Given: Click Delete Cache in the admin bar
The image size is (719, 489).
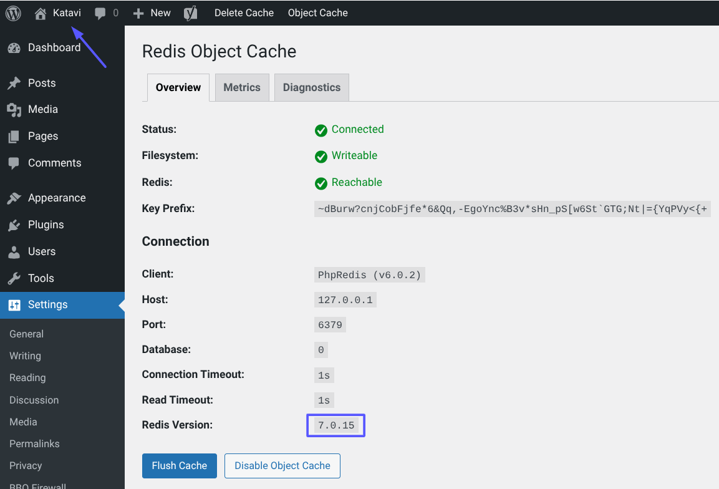Looking at the screenshot, I should point(244,12).
